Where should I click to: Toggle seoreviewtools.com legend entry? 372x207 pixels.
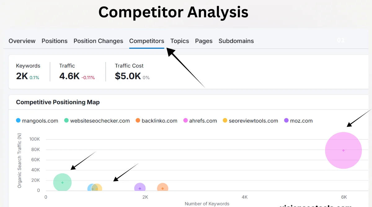coord(250,120)
